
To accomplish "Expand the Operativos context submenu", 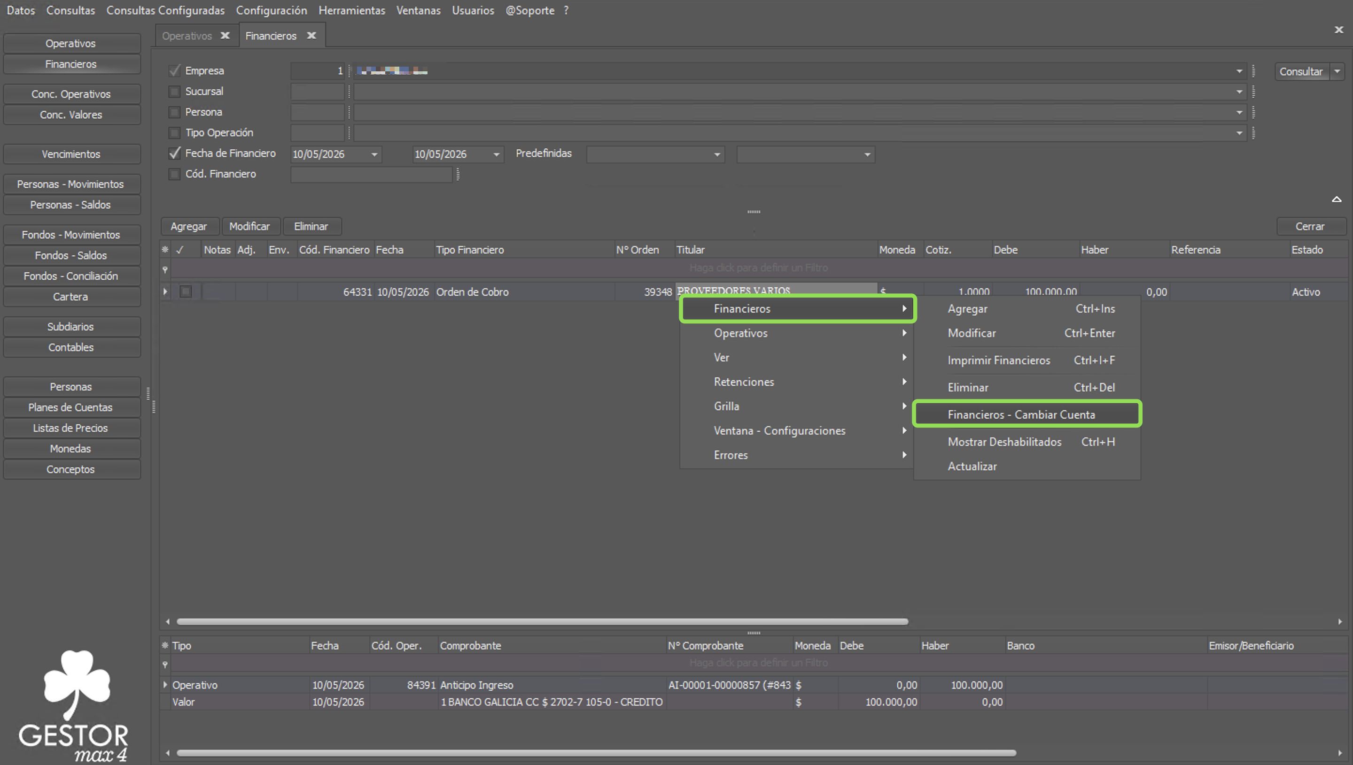I will tap(797, 333).
